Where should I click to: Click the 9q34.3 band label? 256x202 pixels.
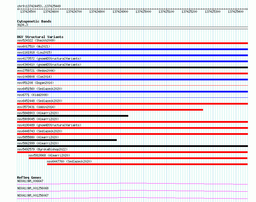[22, 25]
